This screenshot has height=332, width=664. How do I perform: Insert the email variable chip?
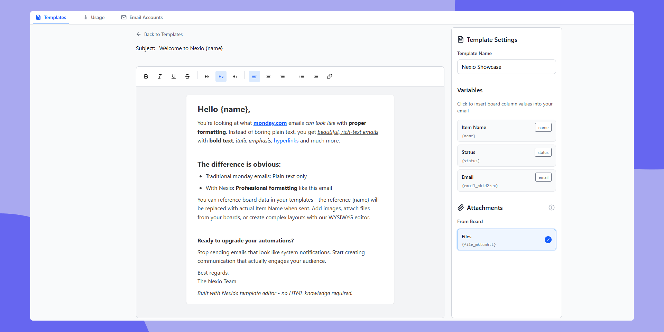(x=543, y=177)
